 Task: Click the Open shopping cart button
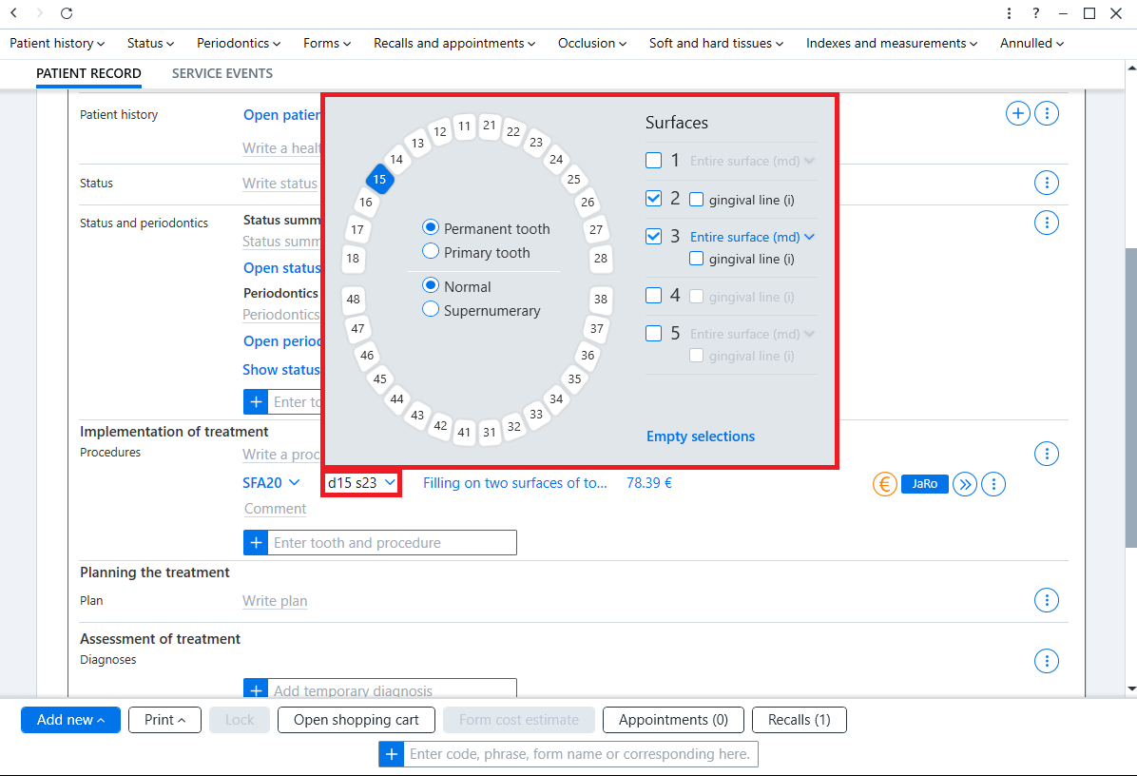357,720
